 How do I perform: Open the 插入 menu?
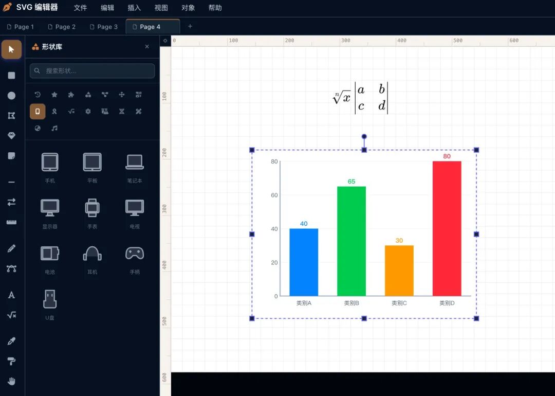point(134,8)
